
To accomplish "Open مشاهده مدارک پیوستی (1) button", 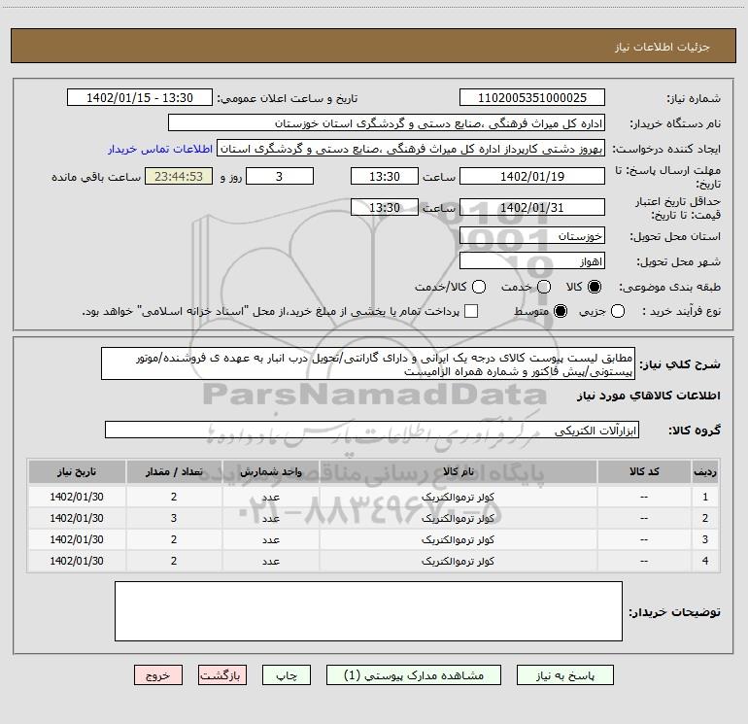I will (x=414, y=675).
